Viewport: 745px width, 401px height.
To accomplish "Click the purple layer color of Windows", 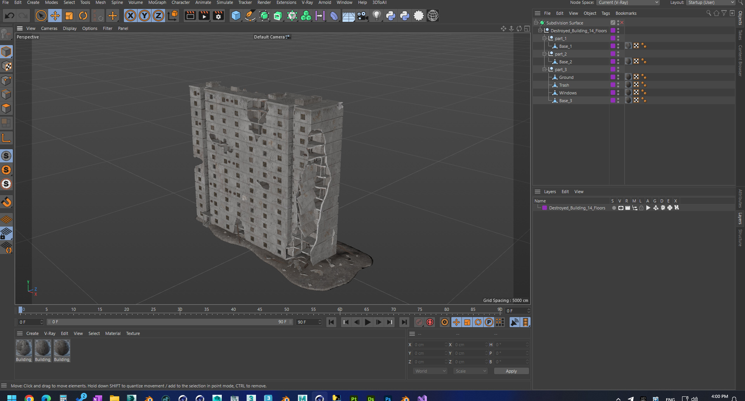I will point(613,92).
